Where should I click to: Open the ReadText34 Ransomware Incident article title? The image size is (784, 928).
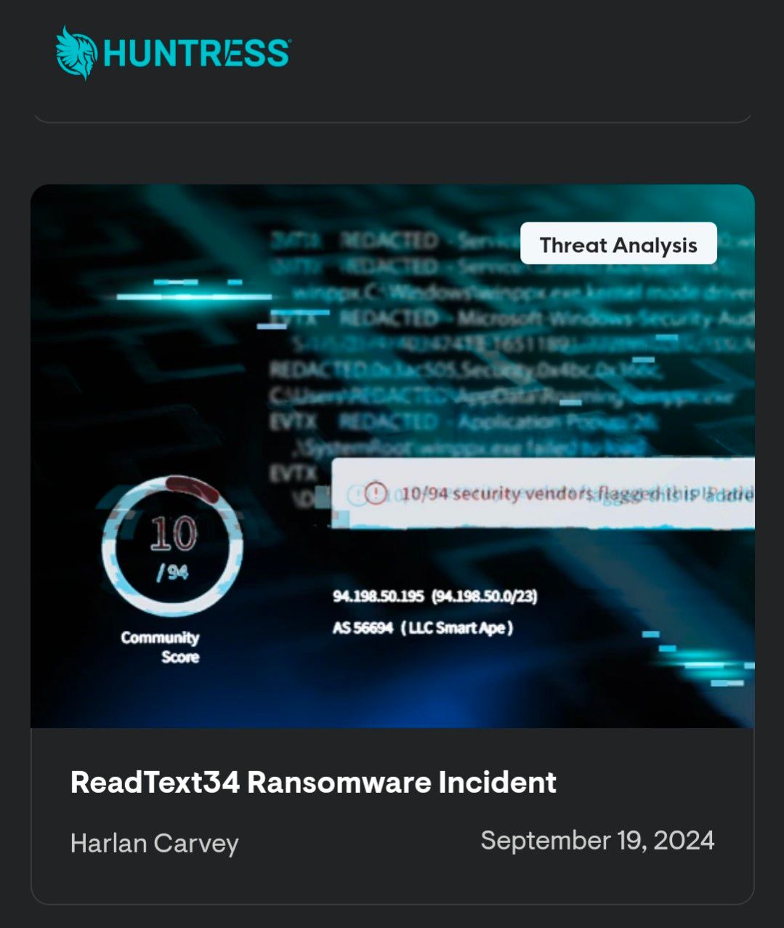click(313, 783)
